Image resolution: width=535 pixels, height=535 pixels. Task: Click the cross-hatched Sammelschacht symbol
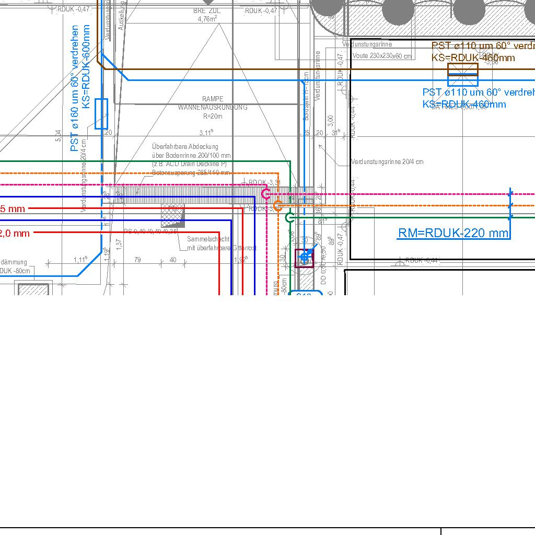click(173, 215)
